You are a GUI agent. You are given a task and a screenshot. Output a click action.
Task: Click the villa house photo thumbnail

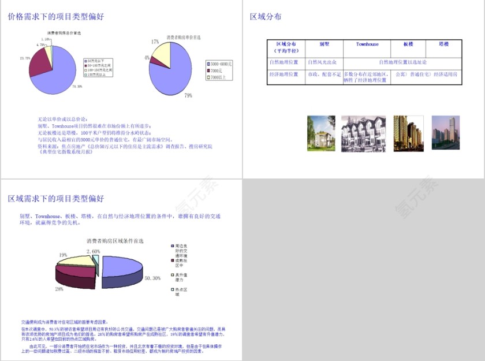(320, 133)
